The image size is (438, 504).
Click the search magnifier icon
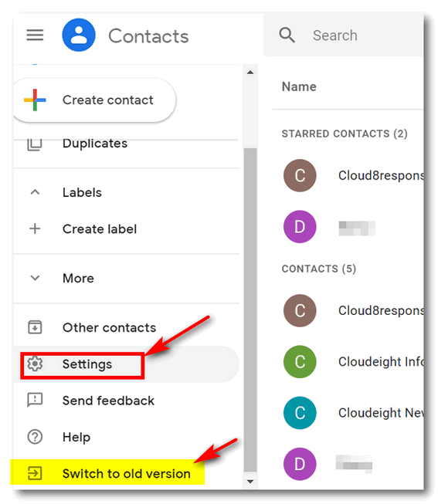[287, 35]
